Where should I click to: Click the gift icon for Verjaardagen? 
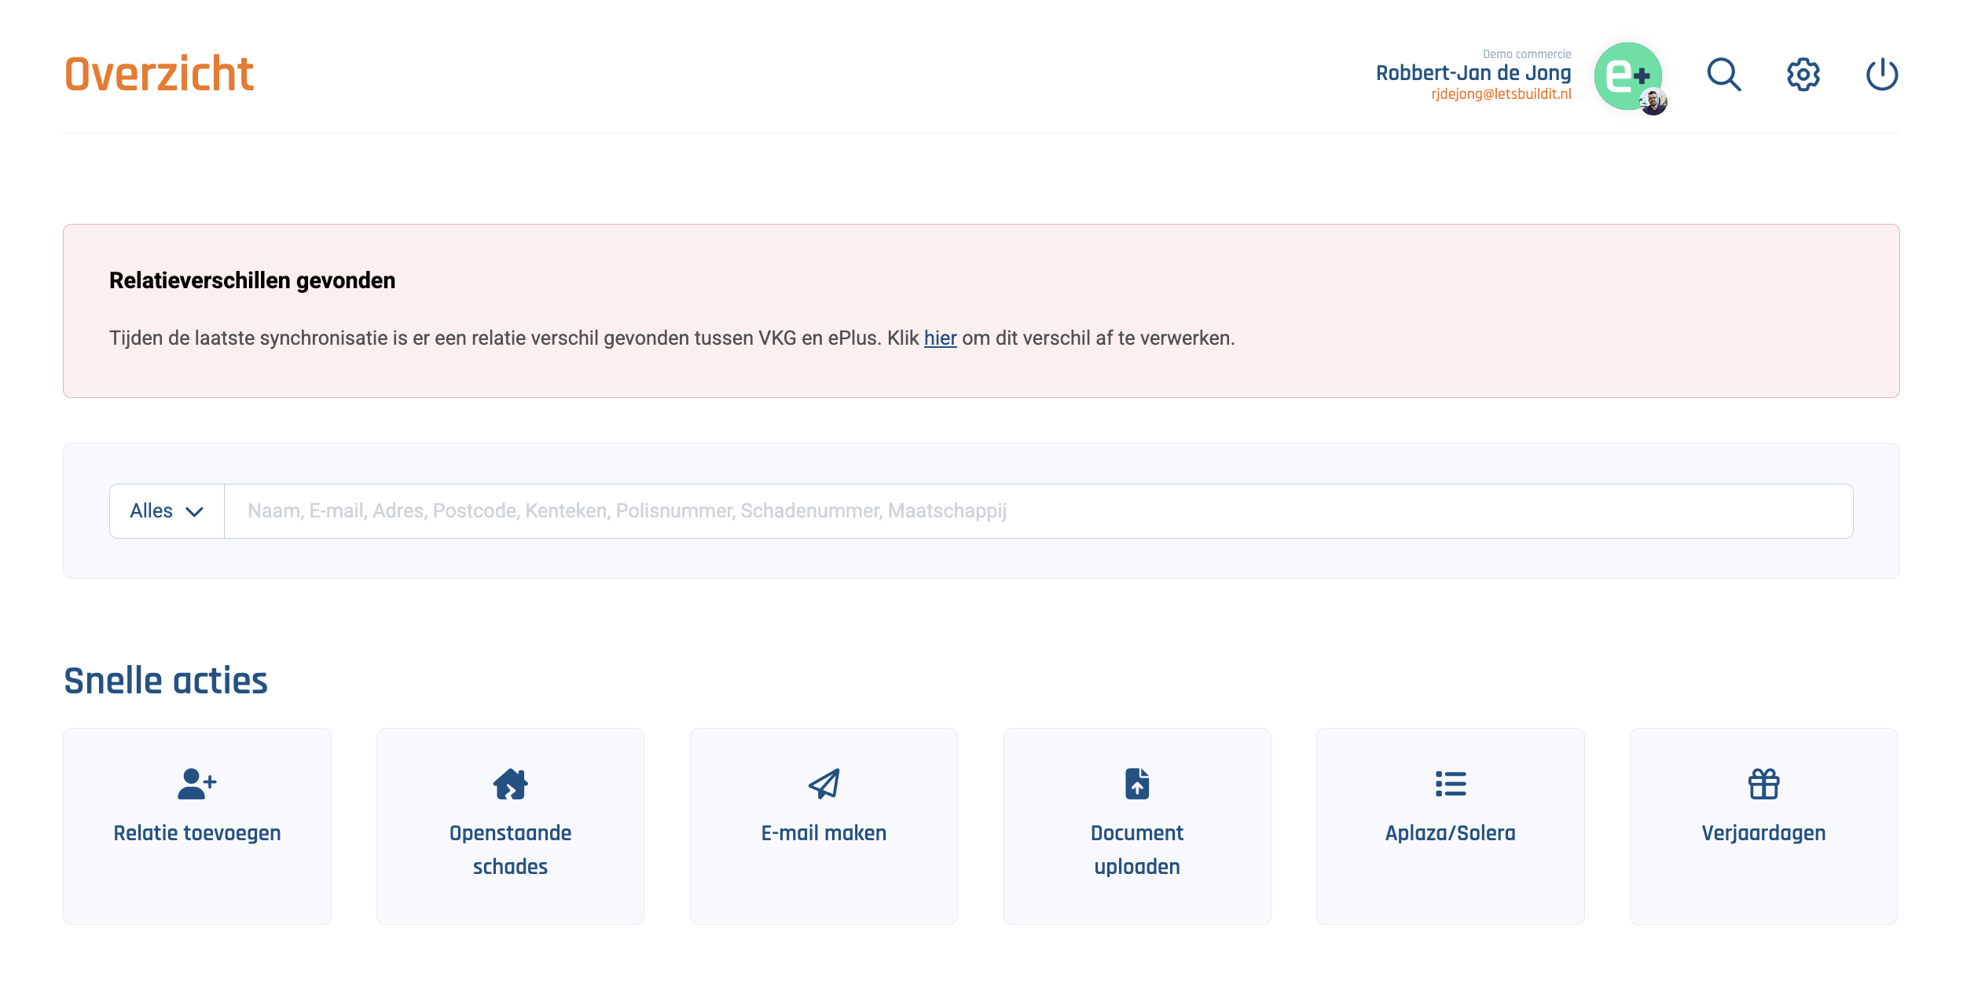pyautogui.click(x=1763, y=783)
